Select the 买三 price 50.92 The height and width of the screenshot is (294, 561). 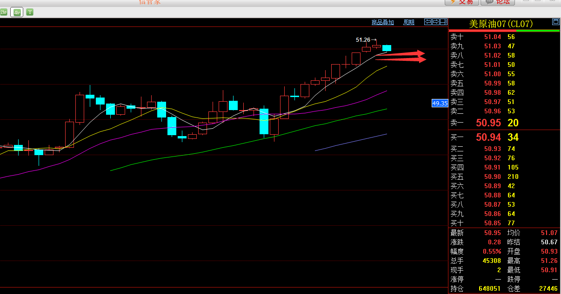pyautogui.click(x=493, y=158)
